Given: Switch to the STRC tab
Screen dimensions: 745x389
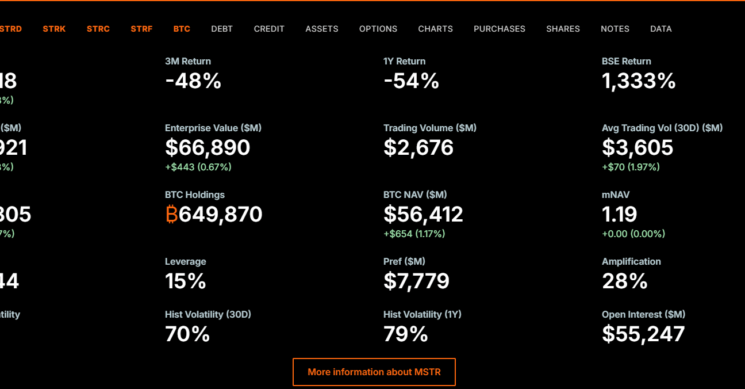Looking at the screenshot, I should pyautogui.click(x=98, y=29).
